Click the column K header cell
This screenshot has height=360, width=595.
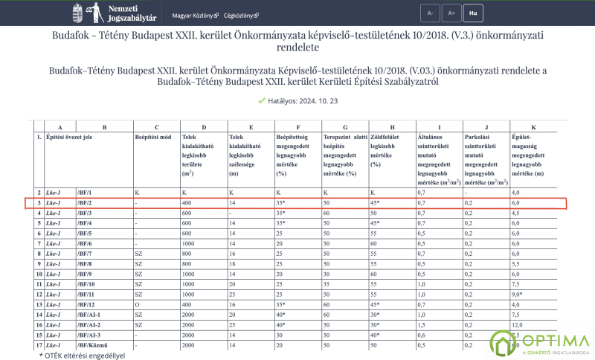click(533, 128)
